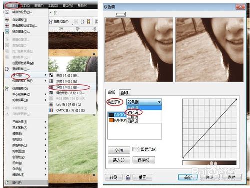
Task: Click the 空(N) button
Action: click(119, 150)
